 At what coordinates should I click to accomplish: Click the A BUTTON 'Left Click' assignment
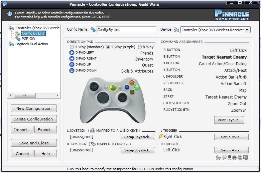tap(238, 50)
